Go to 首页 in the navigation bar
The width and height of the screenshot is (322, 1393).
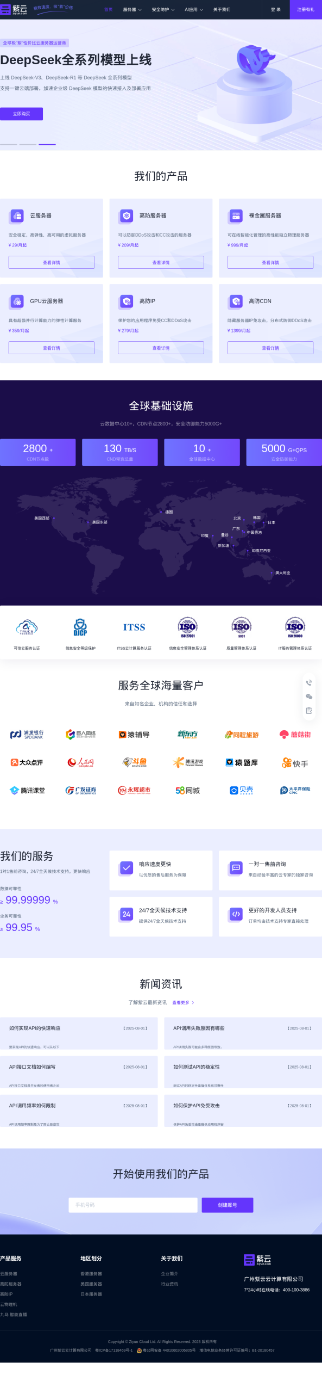pos(108,10)
